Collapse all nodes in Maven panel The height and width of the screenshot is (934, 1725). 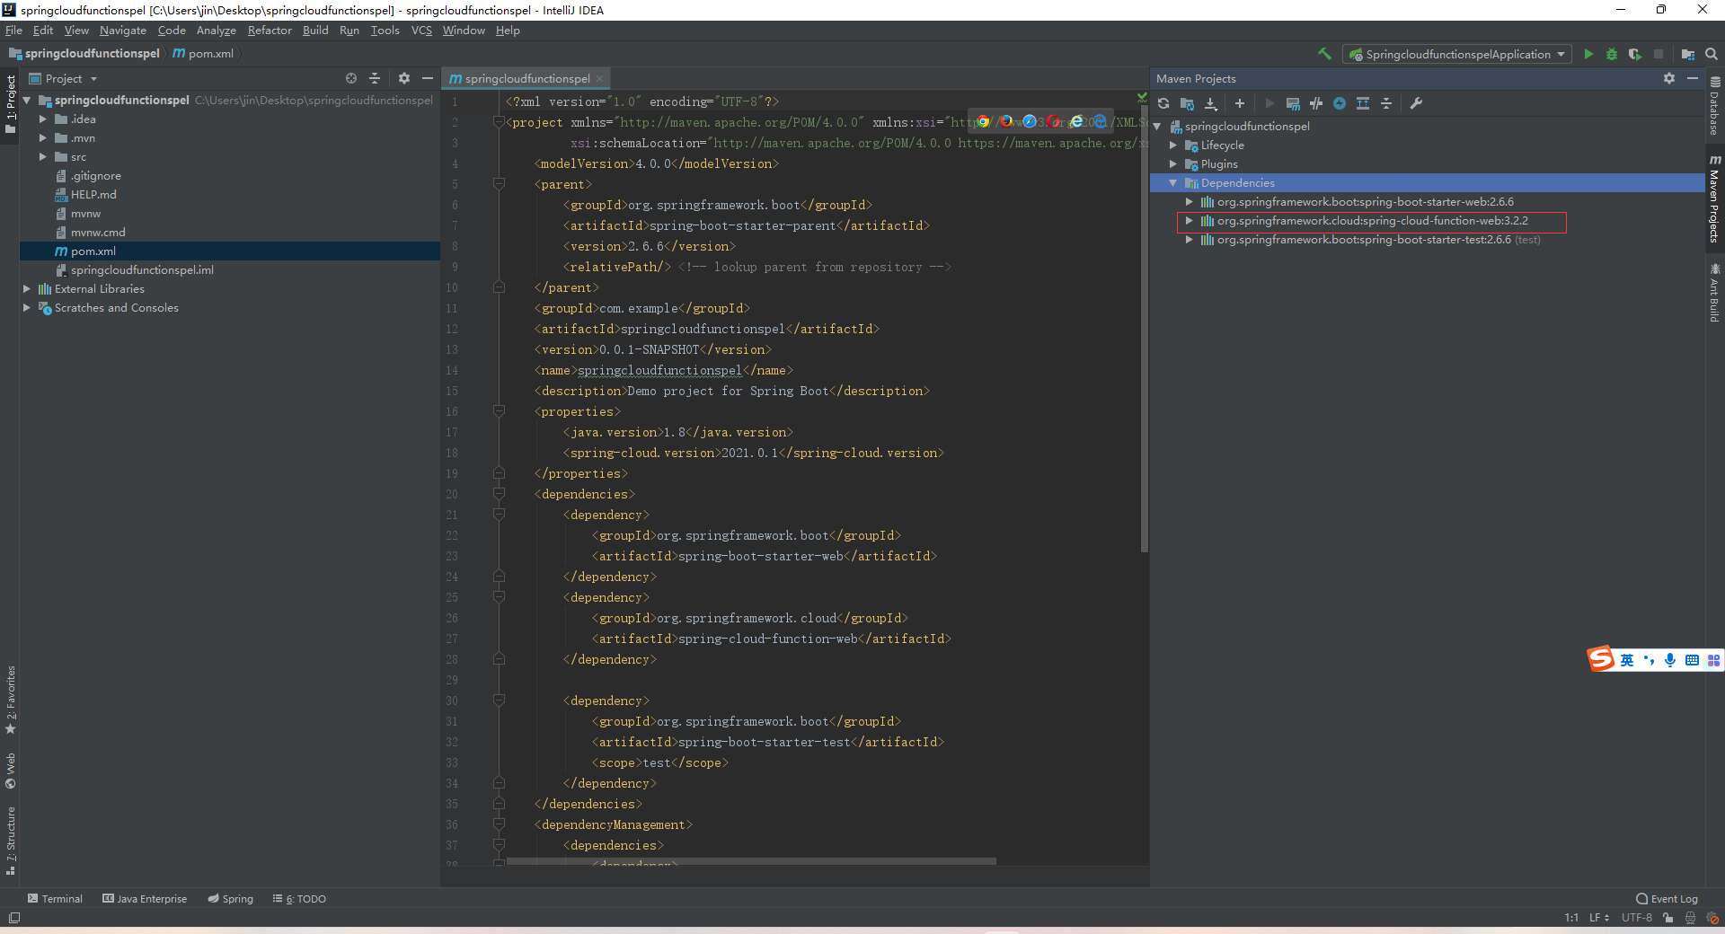[x=1386, y=103]
